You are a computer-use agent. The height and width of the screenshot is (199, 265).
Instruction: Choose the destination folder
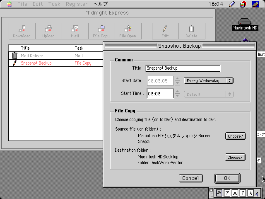click(235, 157)
